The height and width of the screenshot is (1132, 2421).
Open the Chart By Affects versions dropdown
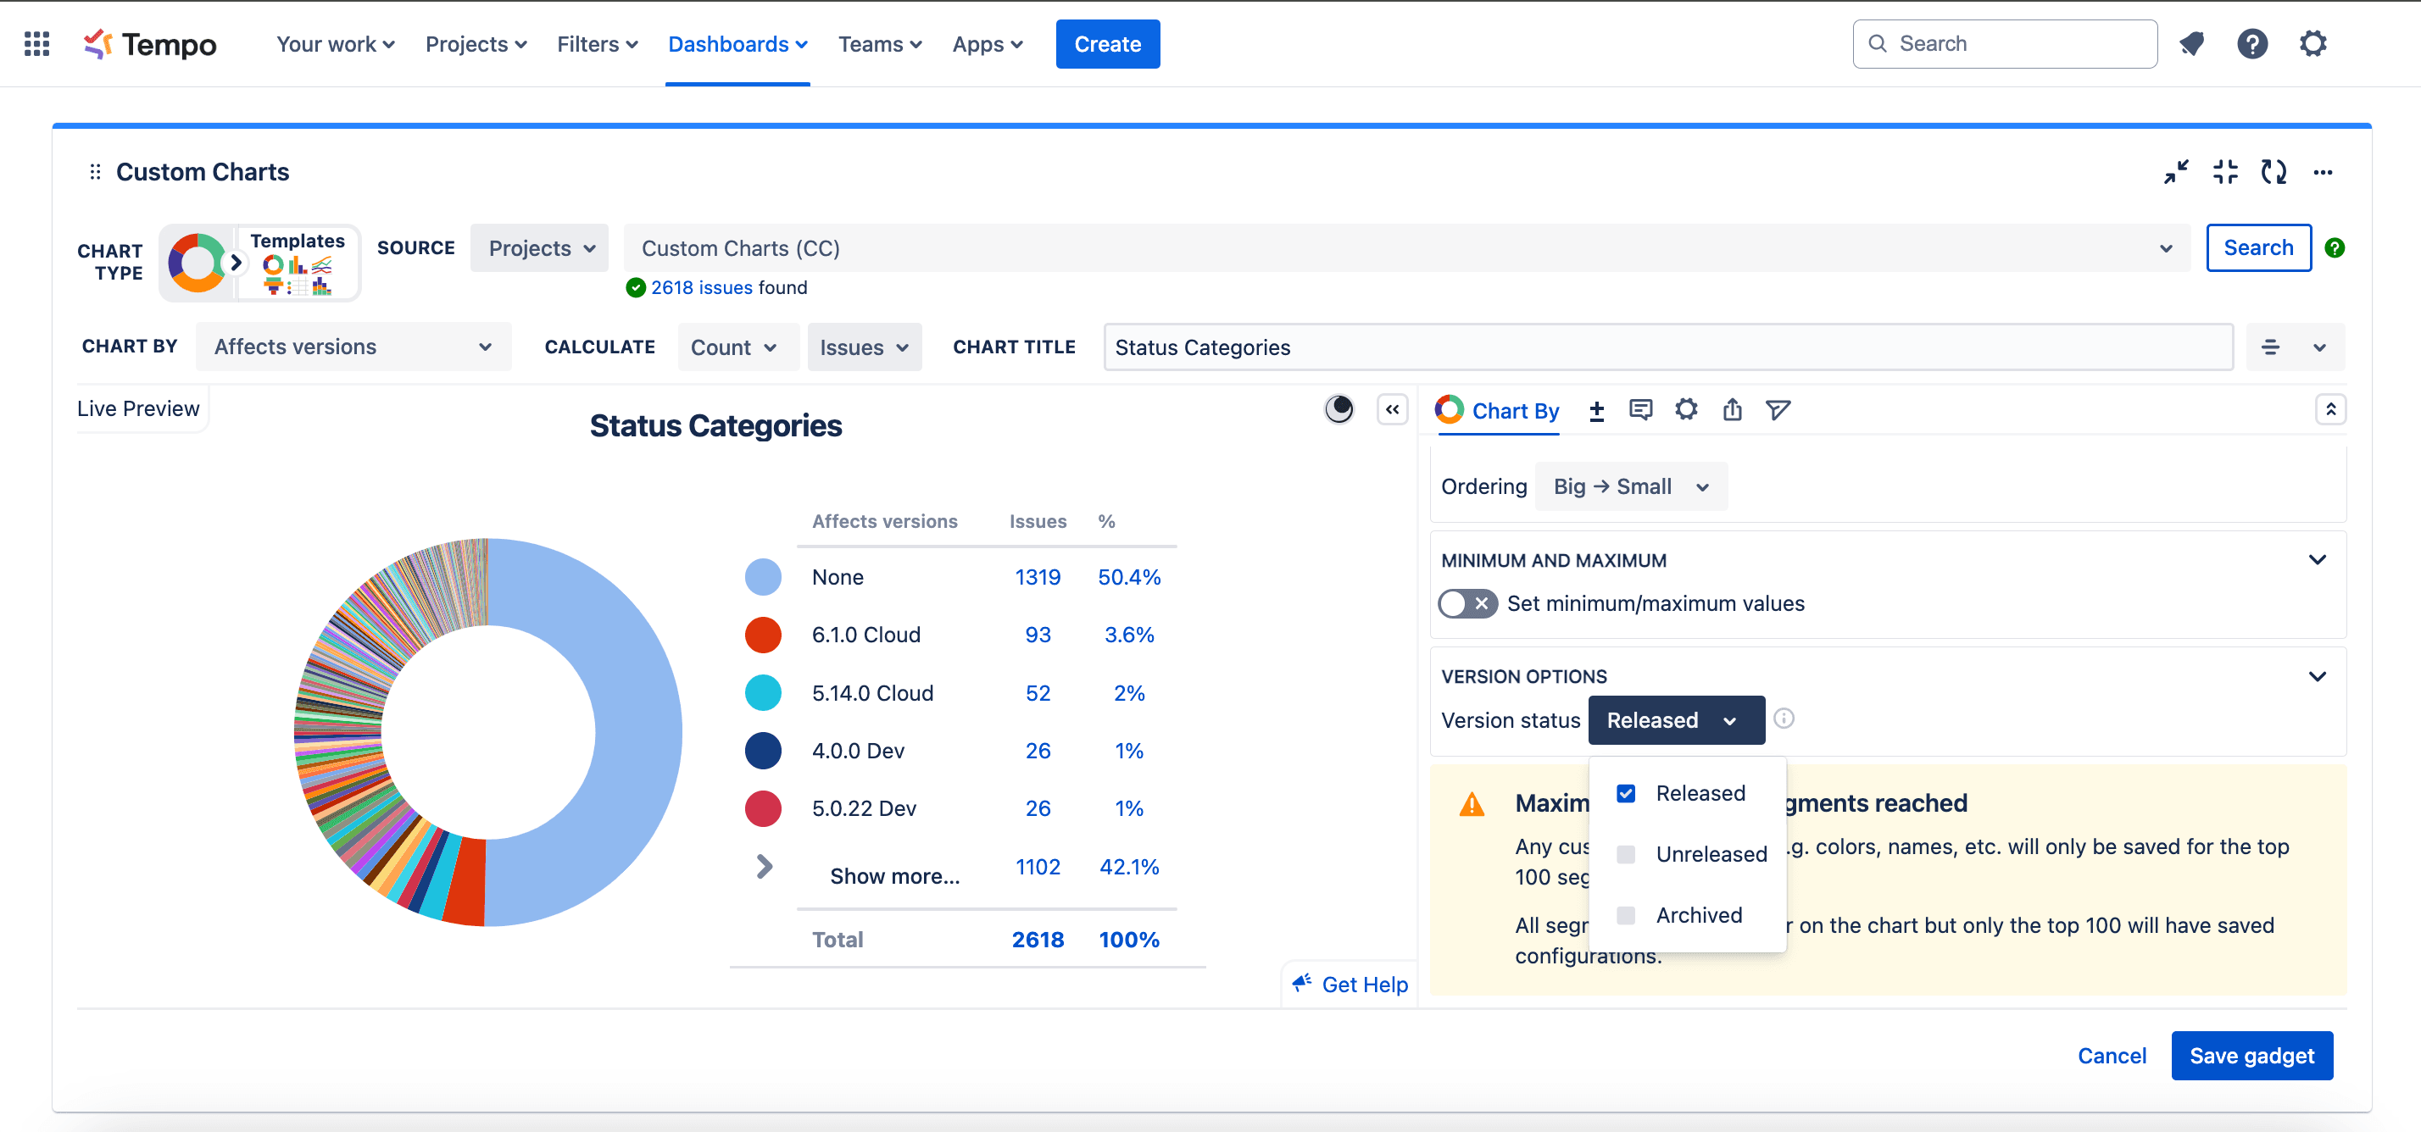353,347
